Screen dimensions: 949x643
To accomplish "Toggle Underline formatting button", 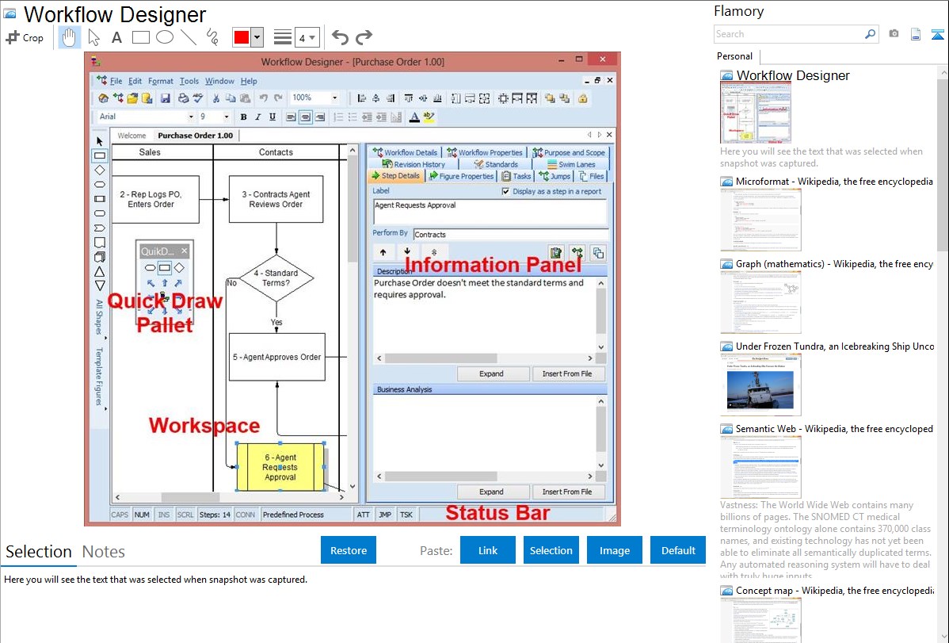I will (273, 117).
